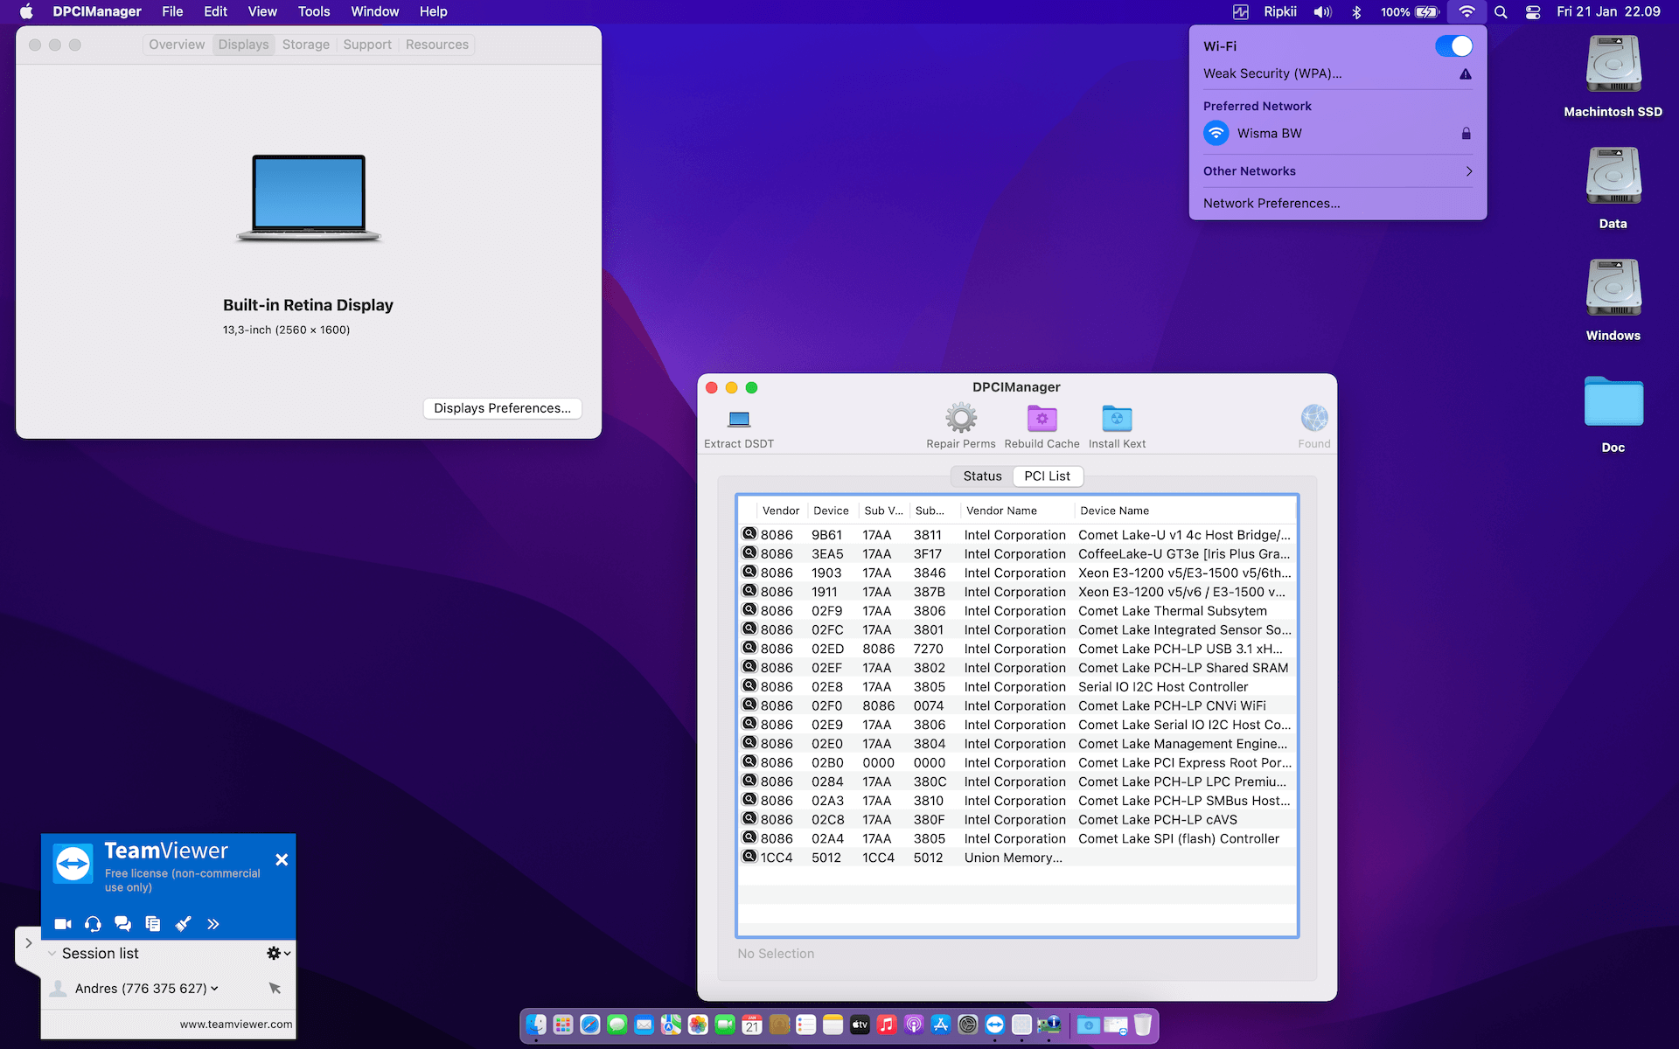Select the Serial IO I2C Host Controller row

[1017, 687]
